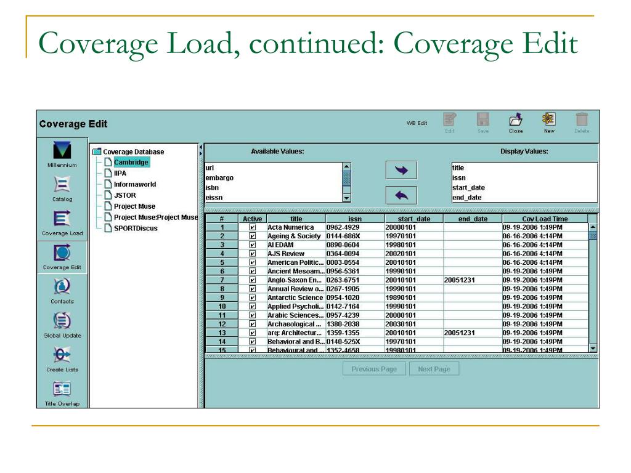Click the document icon beside JSTOR
This screenshot has width=631, height=473.
click(107, 195)
